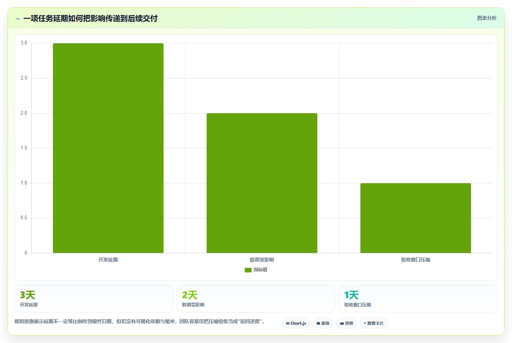
Task: Select the 进度 tag chip
Action: [347, 323]
